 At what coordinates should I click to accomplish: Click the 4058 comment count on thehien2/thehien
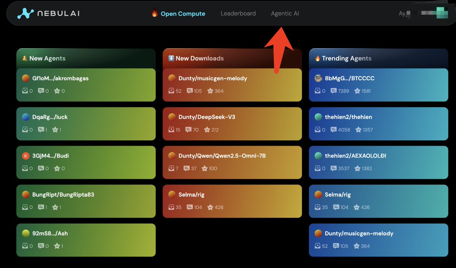[x=344, y=130]
